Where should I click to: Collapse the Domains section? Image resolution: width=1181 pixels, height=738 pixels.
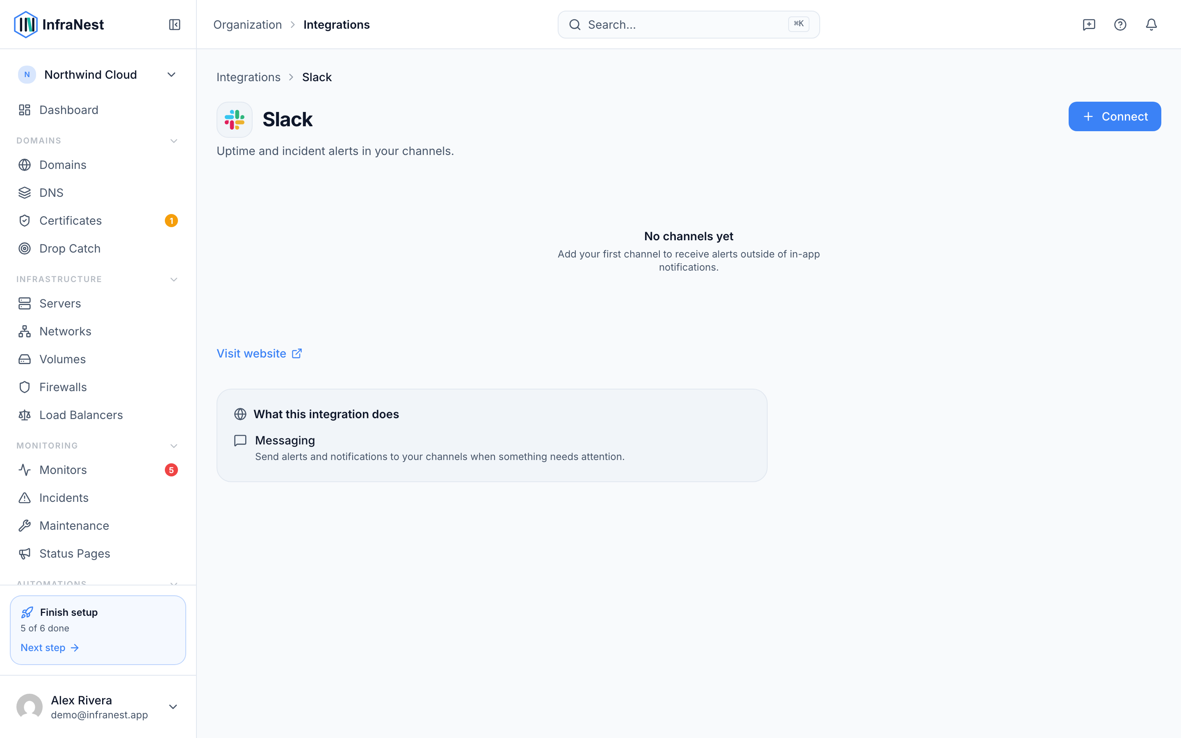(173, 141)
